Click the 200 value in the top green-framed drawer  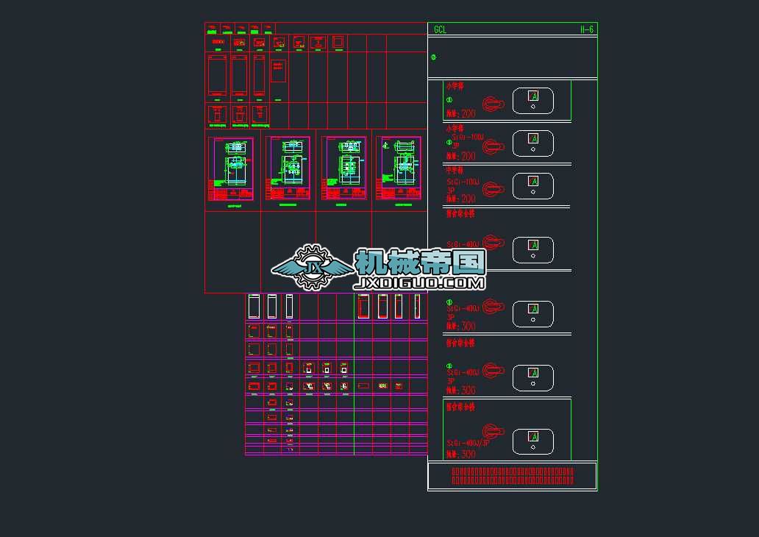click(468, 114)
